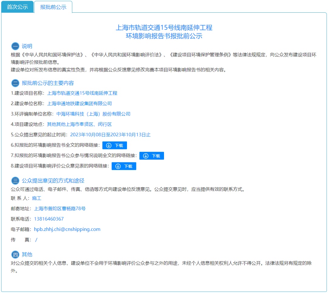Click the contact name 施工
This screenshot has height=293, width=328.
coord(37,198)
